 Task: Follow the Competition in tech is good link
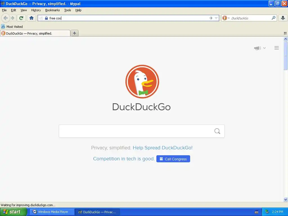[x=124, y=159]
